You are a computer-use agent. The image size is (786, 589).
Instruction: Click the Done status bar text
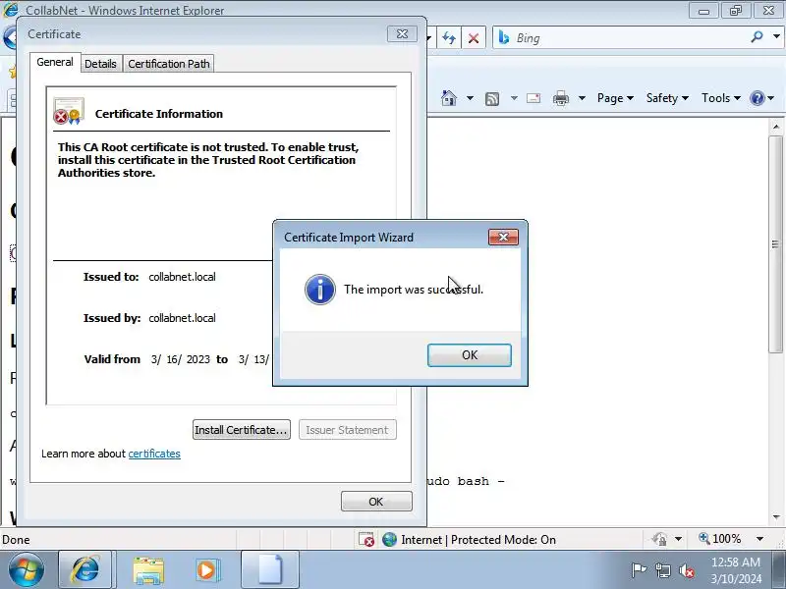point(16,539)
